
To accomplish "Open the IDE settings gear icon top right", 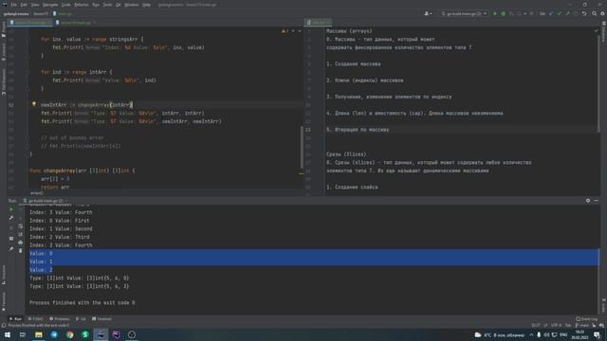I will pos(602,13).
